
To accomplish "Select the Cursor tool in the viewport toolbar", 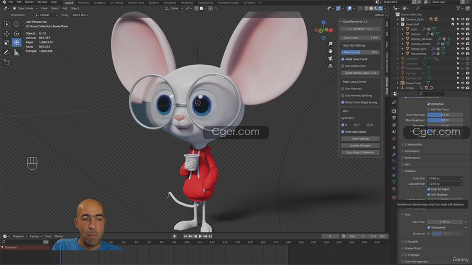I will pyautogui.click(x=17, y=24).
